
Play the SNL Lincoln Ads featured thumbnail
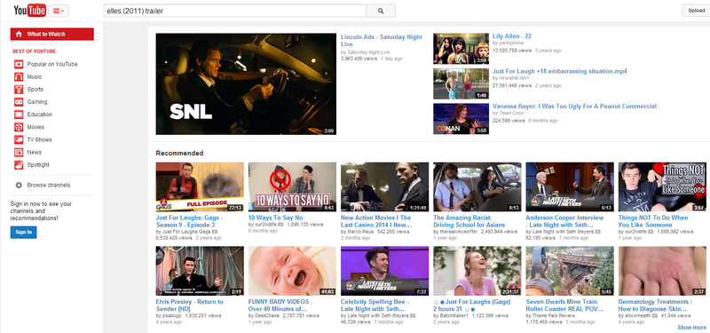pos(246,83)
